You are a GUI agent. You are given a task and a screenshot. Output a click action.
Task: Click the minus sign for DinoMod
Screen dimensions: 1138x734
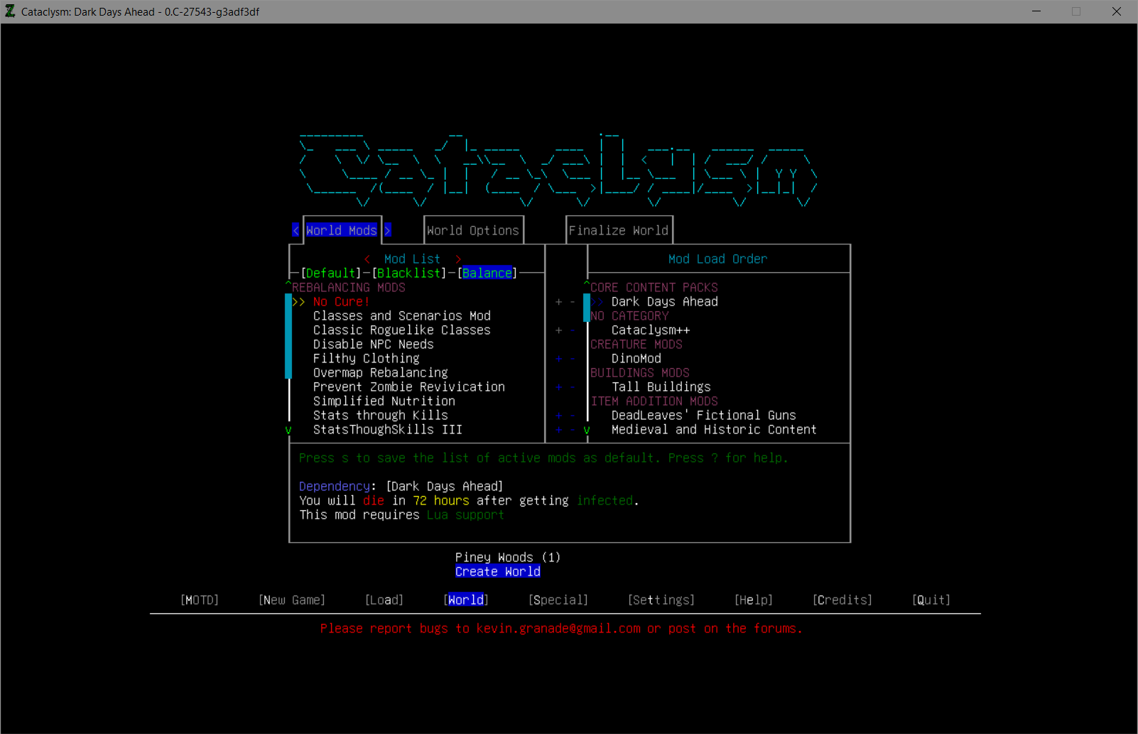tap(573, 359)
